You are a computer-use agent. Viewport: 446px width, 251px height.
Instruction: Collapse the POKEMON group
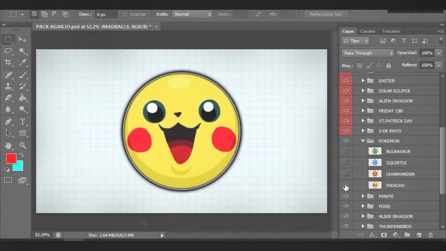coord(363,141)
